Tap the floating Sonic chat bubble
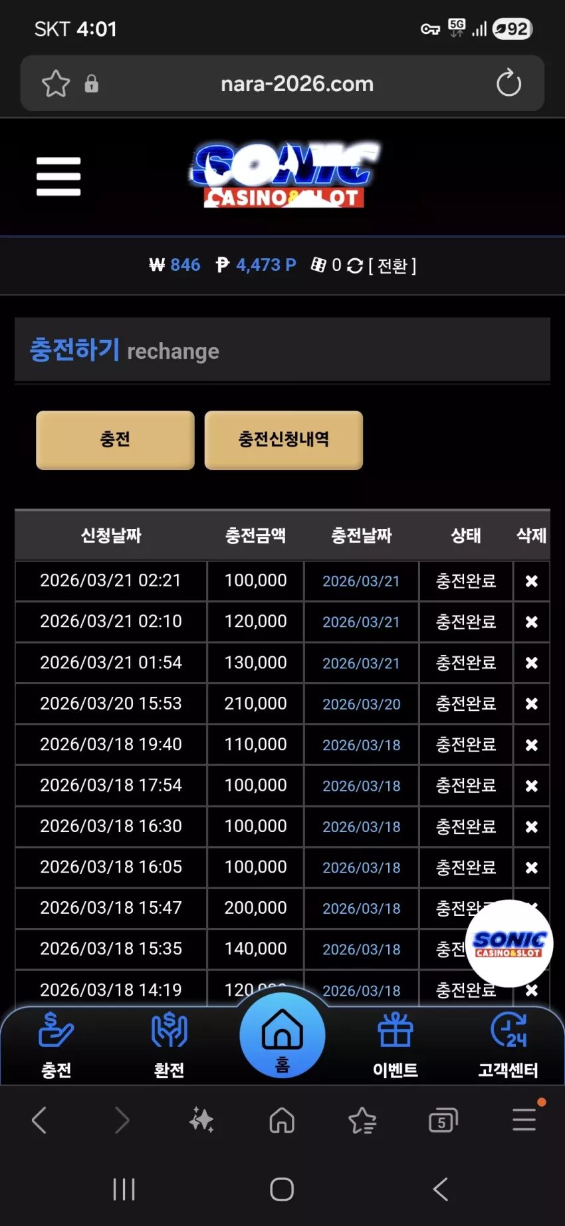This screenshot has width=565, height=1226. [509, 943]
